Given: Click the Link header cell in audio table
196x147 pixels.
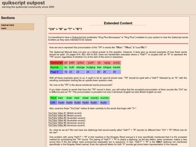Looking at the screenshot, I should (x=53, y=102).
